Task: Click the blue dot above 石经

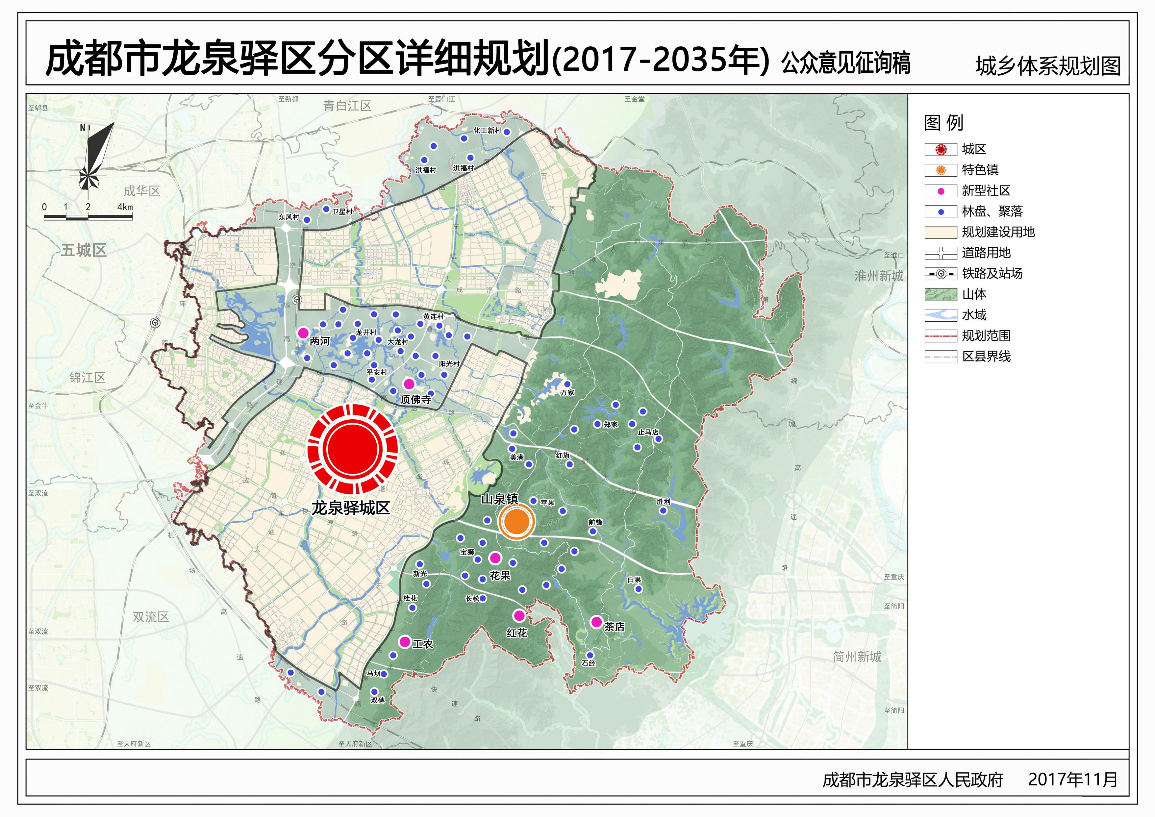Action: [x=590, y=655]
